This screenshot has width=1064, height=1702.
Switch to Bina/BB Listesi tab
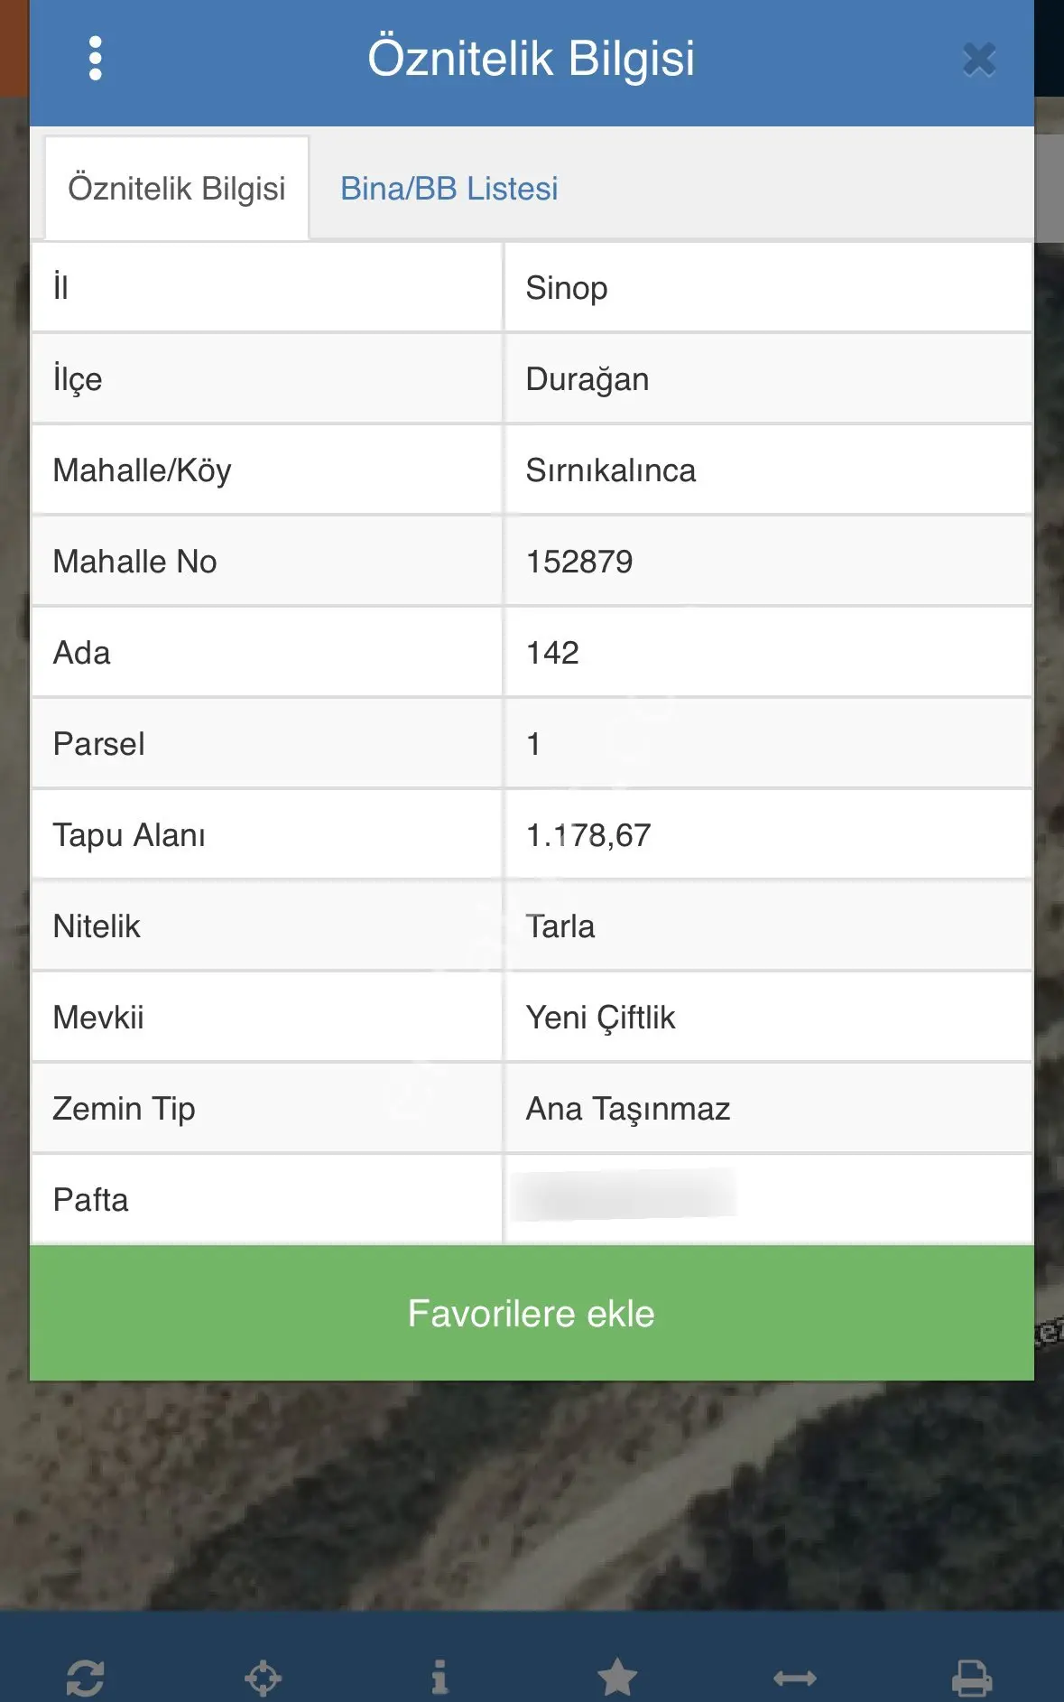pyautogui.click(x=449, y=189)
